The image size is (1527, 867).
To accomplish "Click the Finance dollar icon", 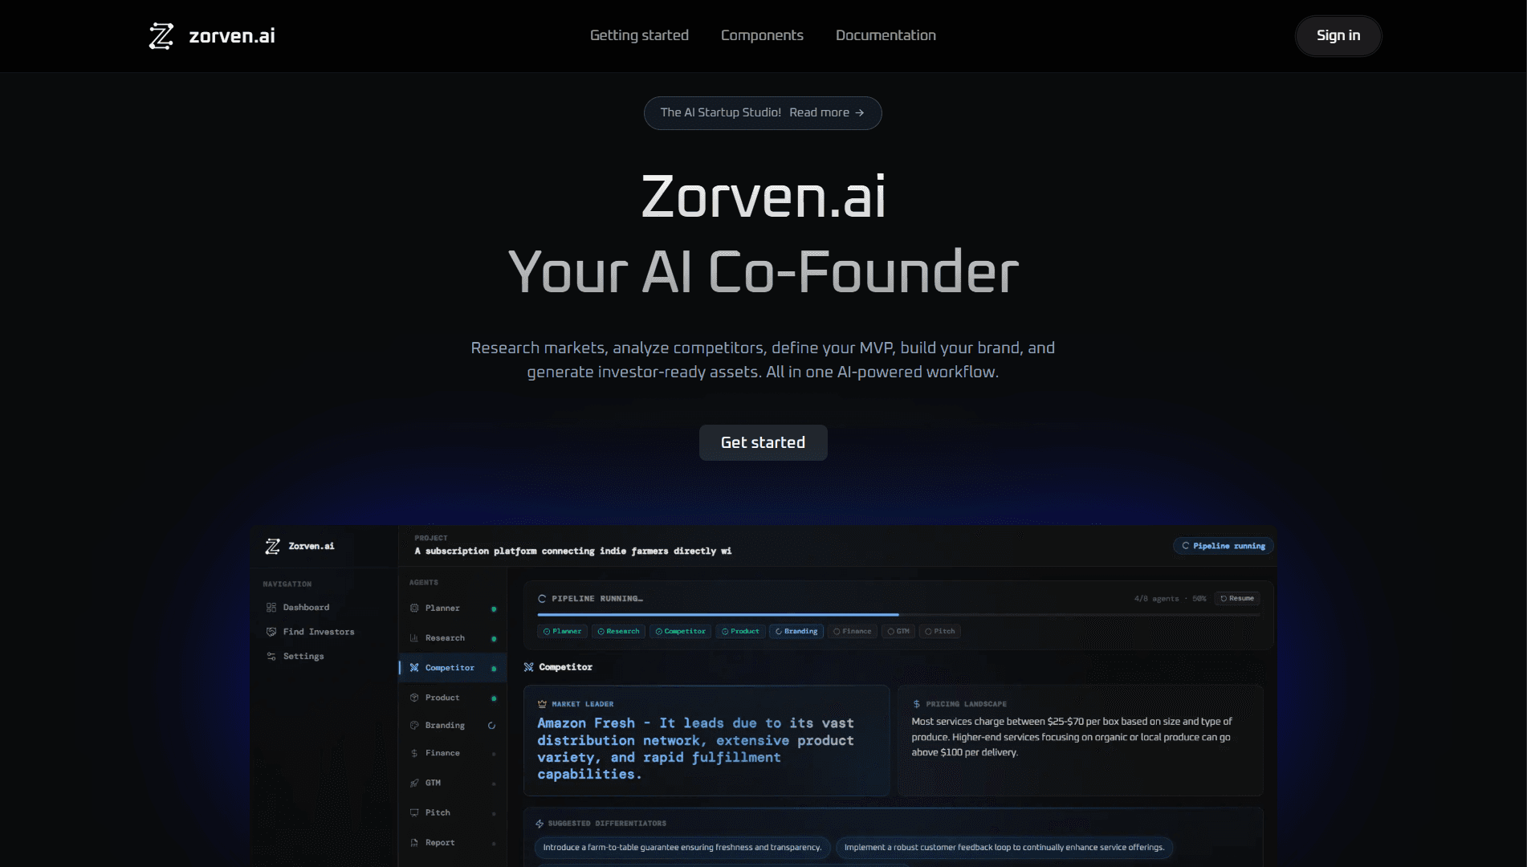I will point(414,753).
